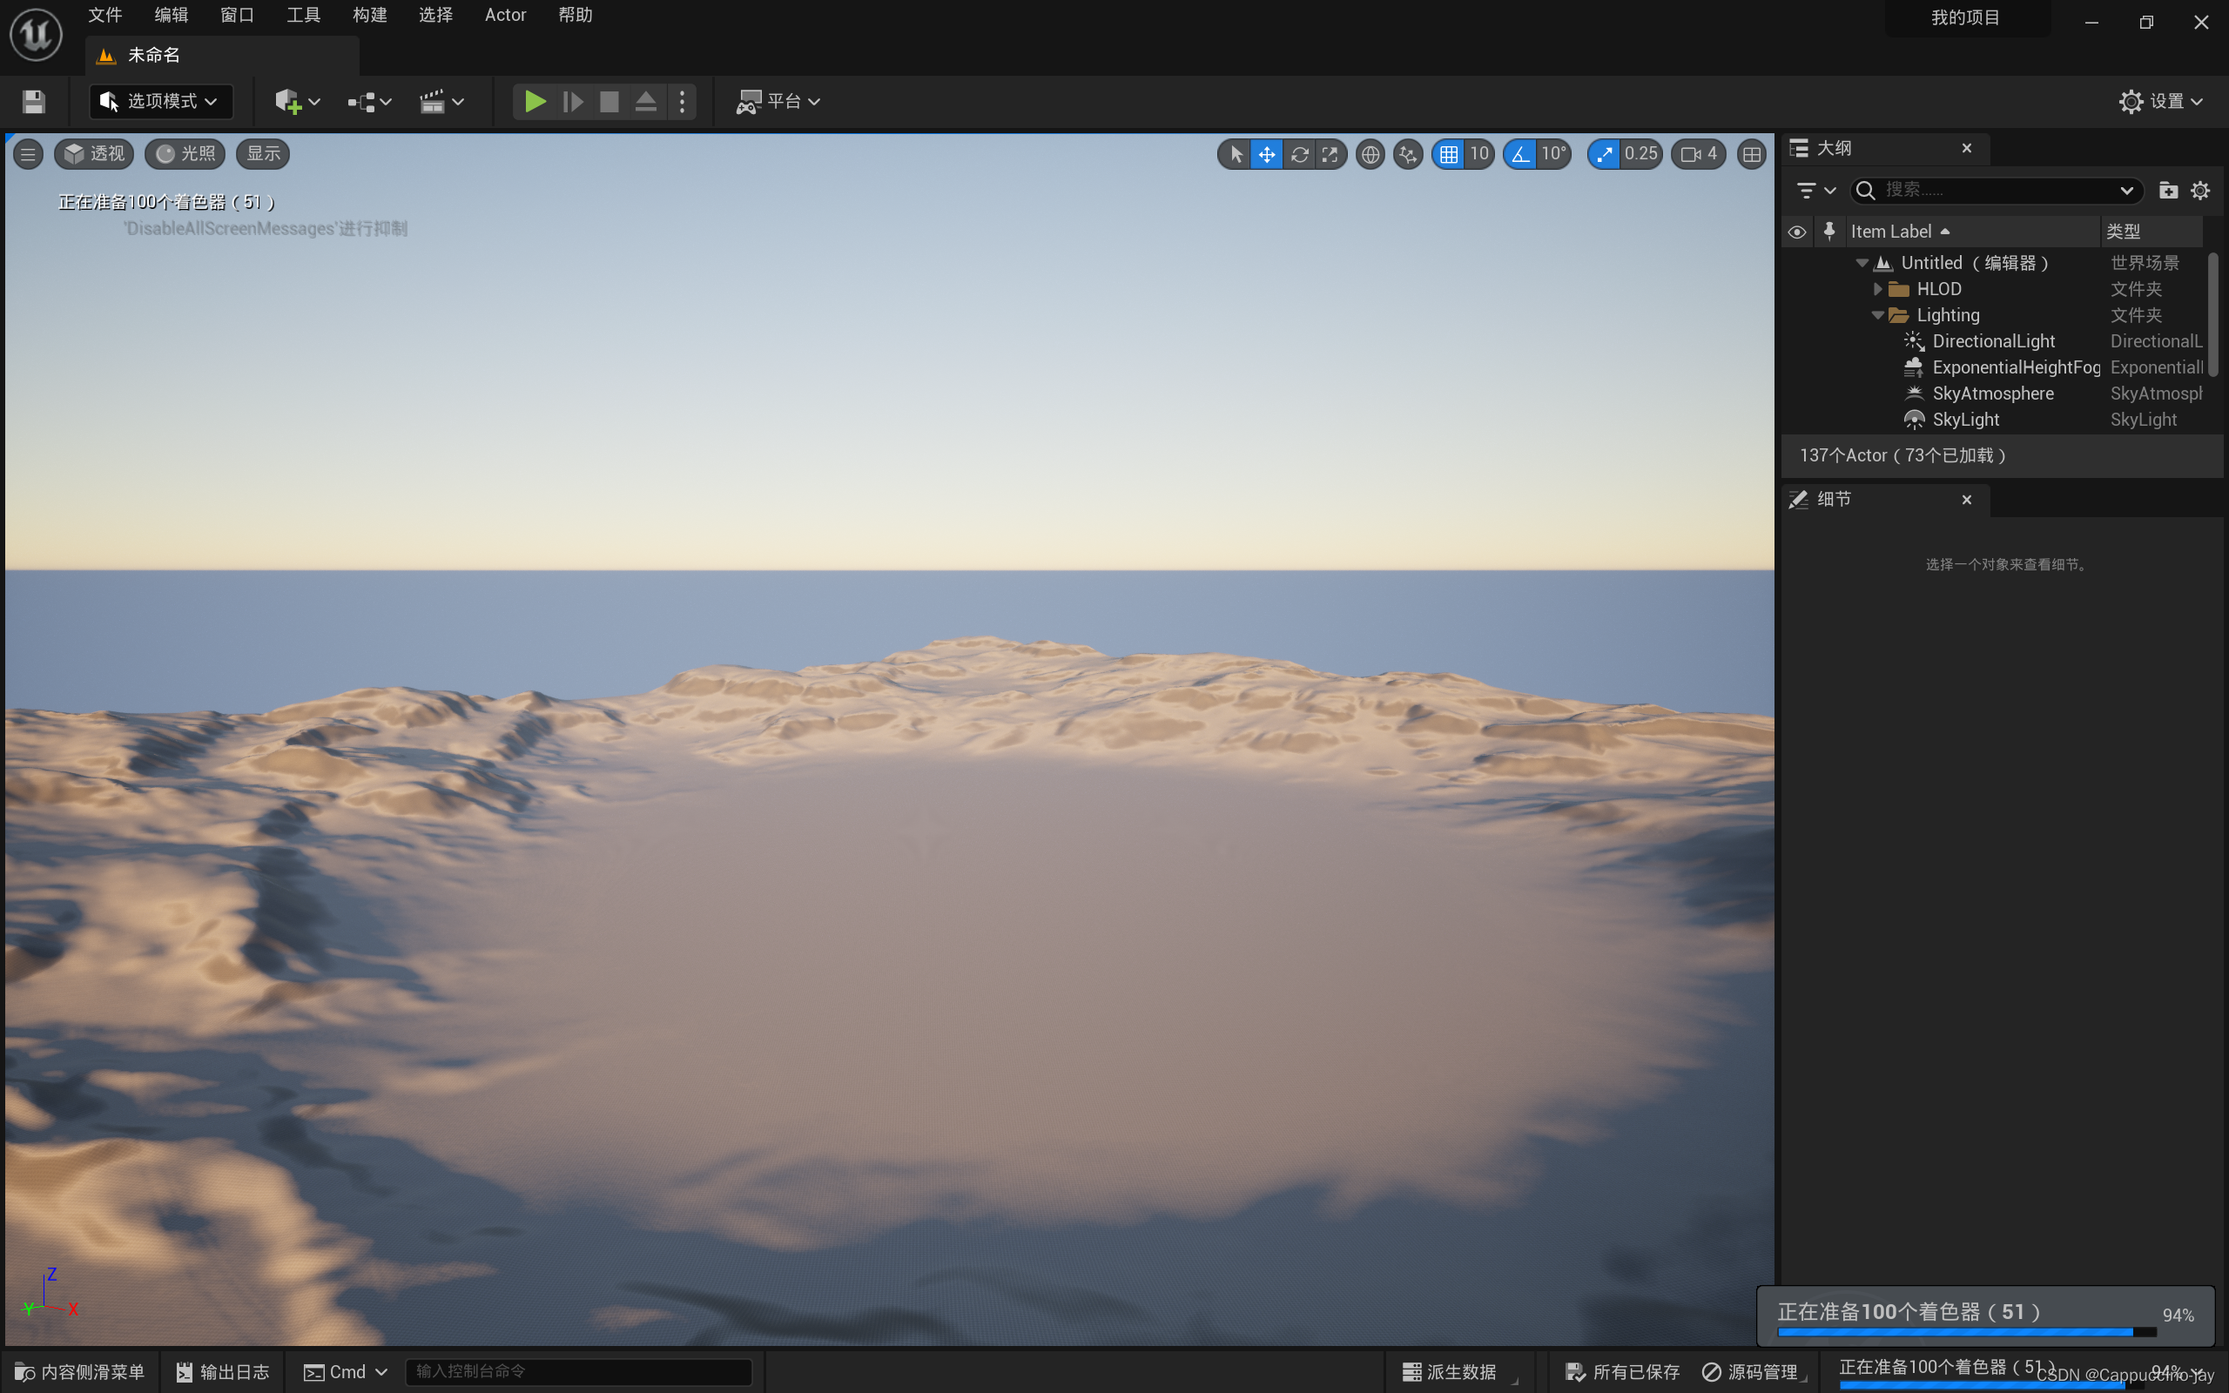Select the scale transform tool
The image size is (2229, 1393).
click(1330, 154)
